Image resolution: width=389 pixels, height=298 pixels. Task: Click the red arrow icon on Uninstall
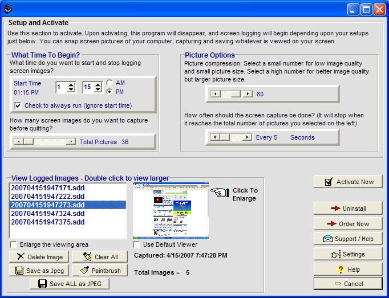(x=335, y=208)
